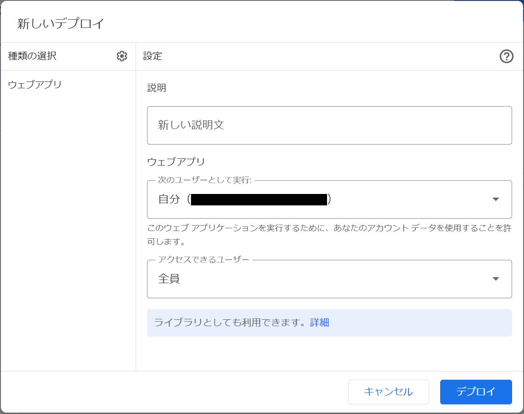Open the help icon in the 設定 header
Screen dimensions: 524x414
[506, 56]
